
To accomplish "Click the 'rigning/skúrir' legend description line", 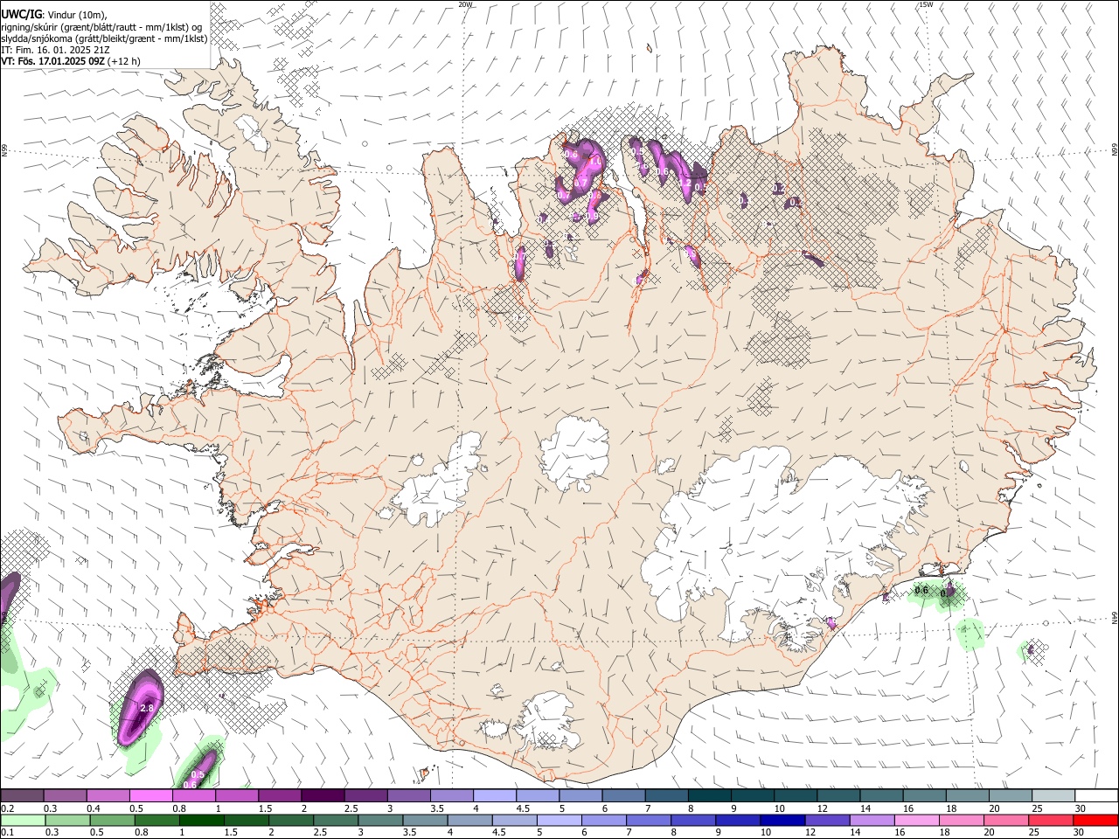I will (101, 26).
